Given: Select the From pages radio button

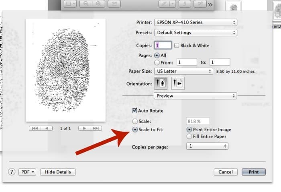Looking at the screenshot, I should [157, 62].
